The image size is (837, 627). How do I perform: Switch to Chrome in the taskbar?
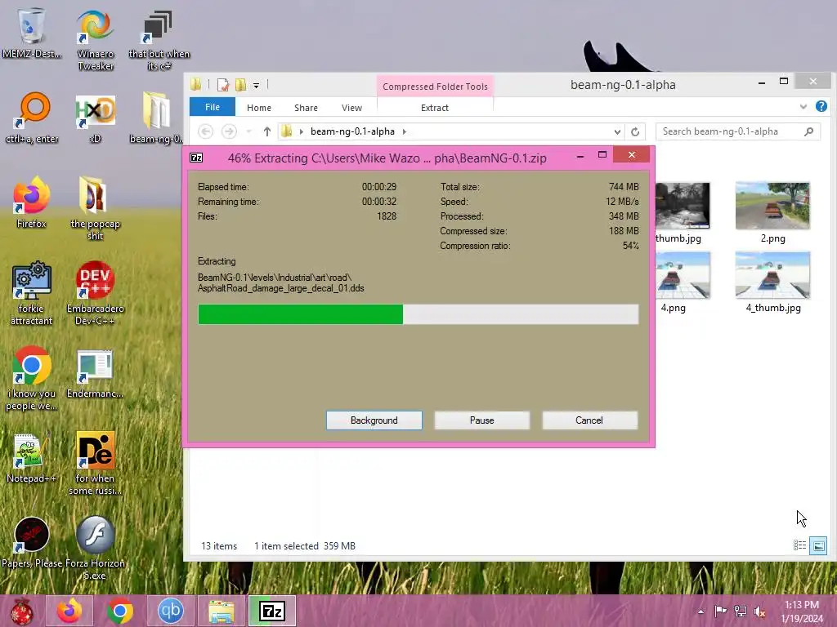pyautogui.click(x=119, y=611)
